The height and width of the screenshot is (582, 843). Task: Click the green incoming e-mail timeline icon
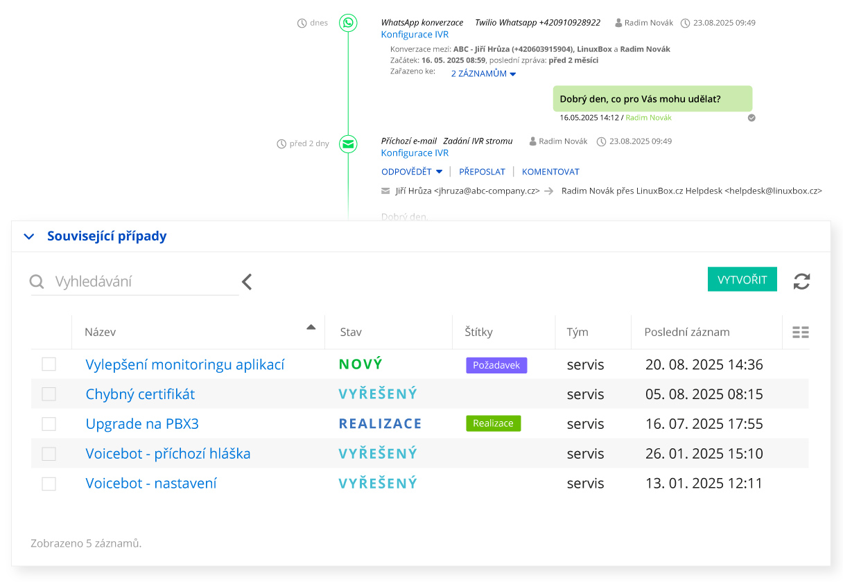[x=348, y=144]
